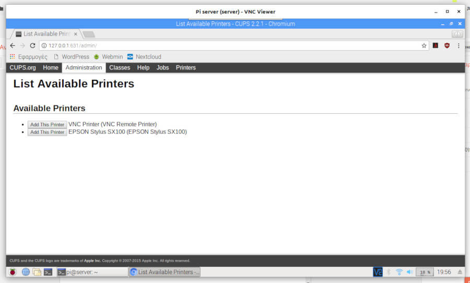470x283 pixels.
Task: Open the Wi-Fi network tray icon
Action: coord(399,272)
